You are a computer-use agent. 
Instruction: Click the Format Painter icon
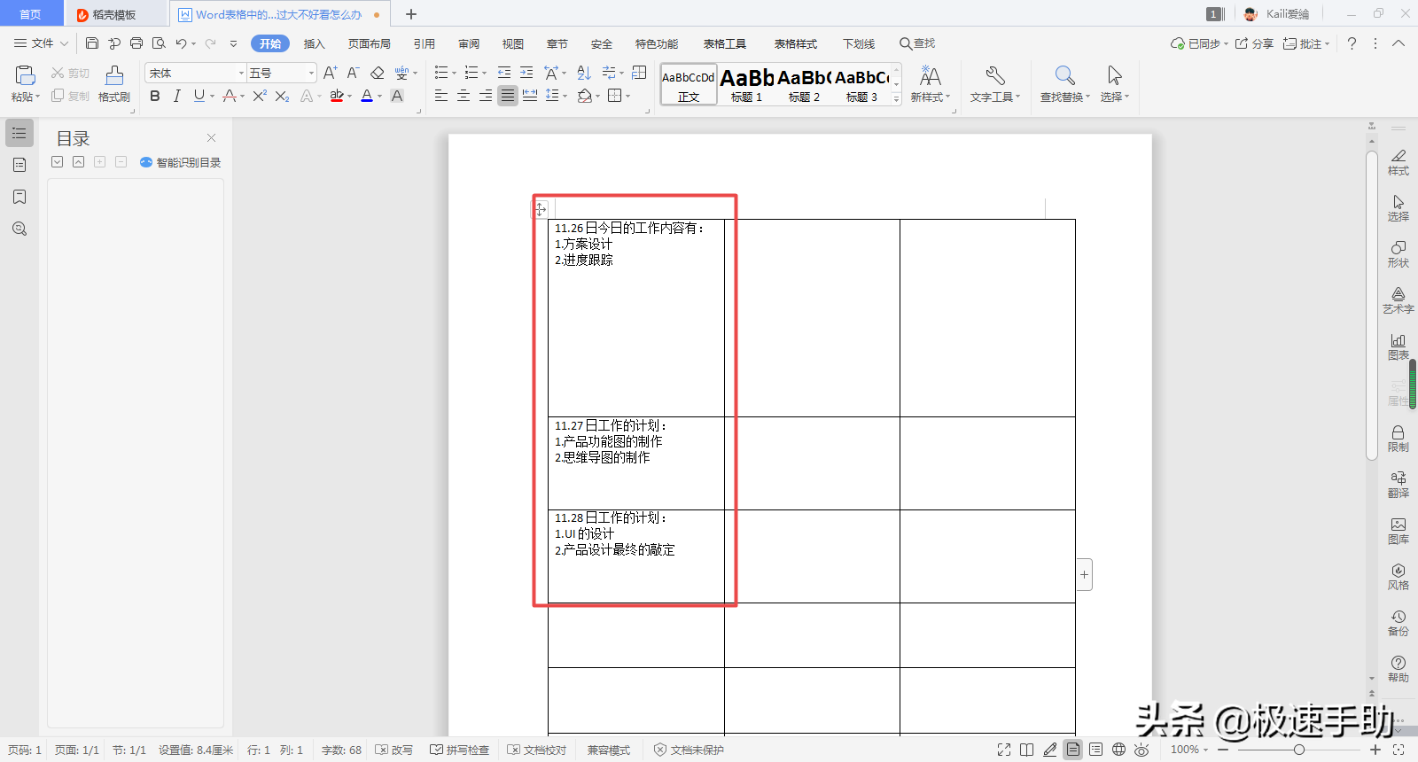coord(114,75)
